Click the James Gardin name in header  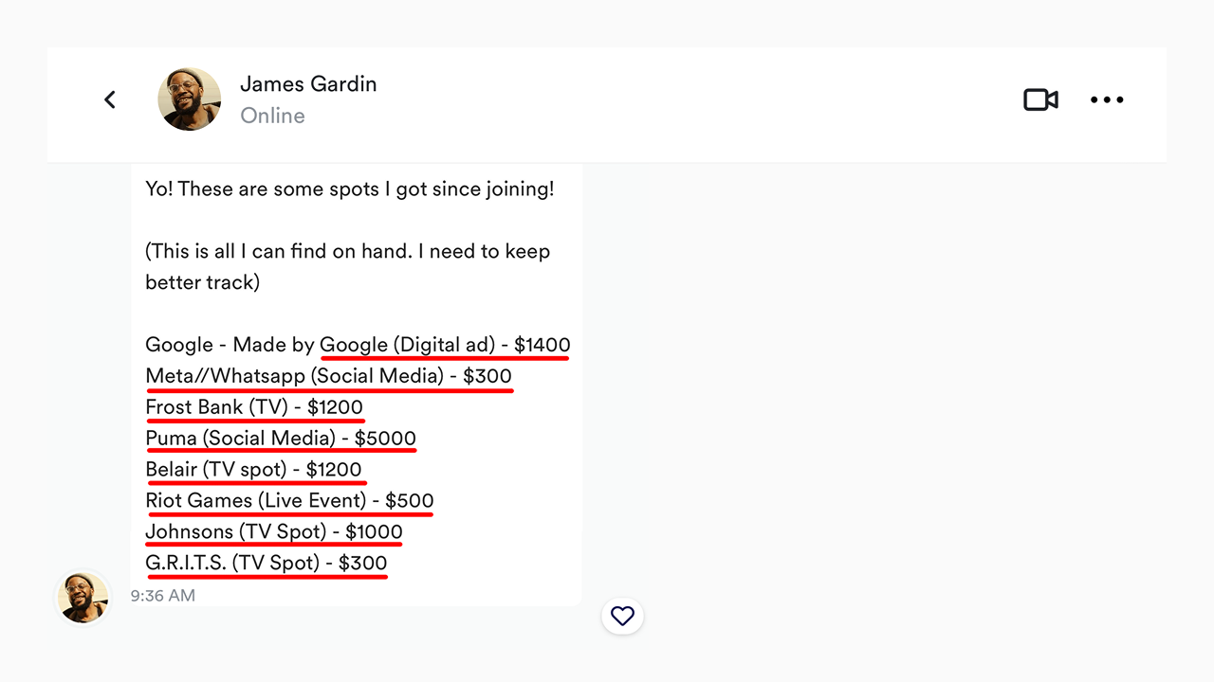tap(308, 84)
